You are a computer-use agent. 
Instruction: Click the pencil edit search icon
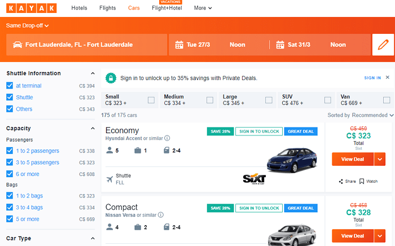coord(383,45)
